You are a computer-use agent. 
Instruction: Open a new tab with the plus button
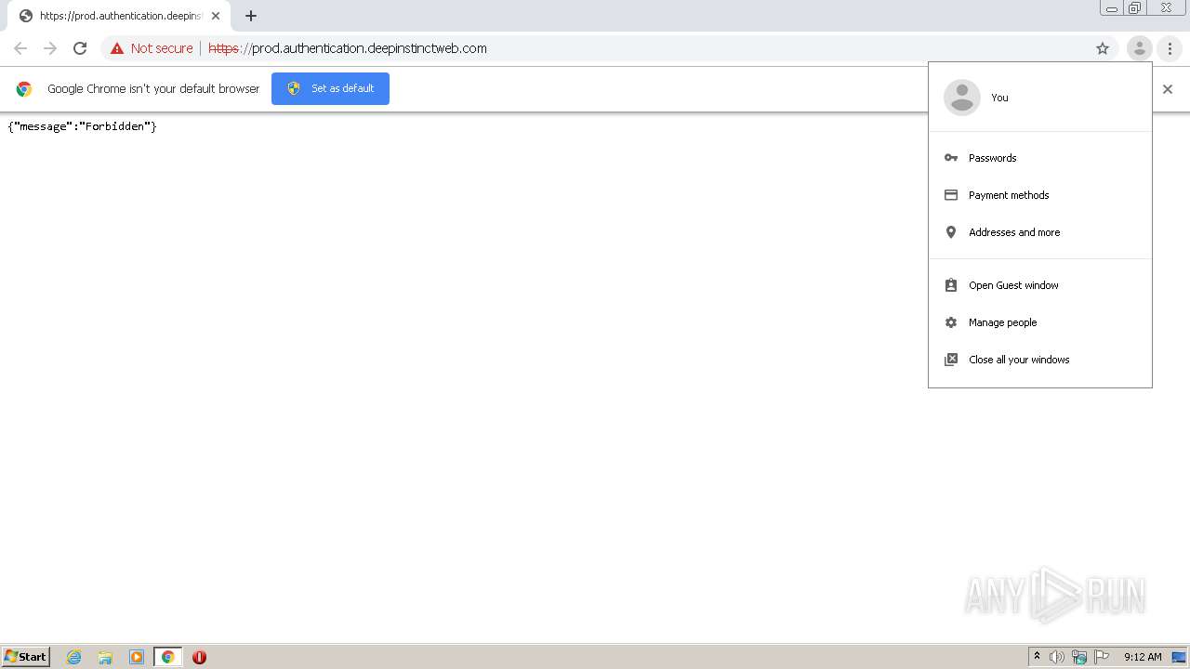(251, 16)
